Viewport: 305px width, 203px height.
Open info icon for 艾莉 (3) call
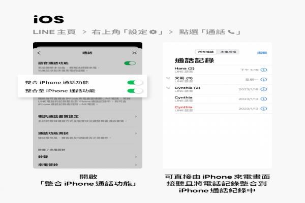[x=263, y=80]
